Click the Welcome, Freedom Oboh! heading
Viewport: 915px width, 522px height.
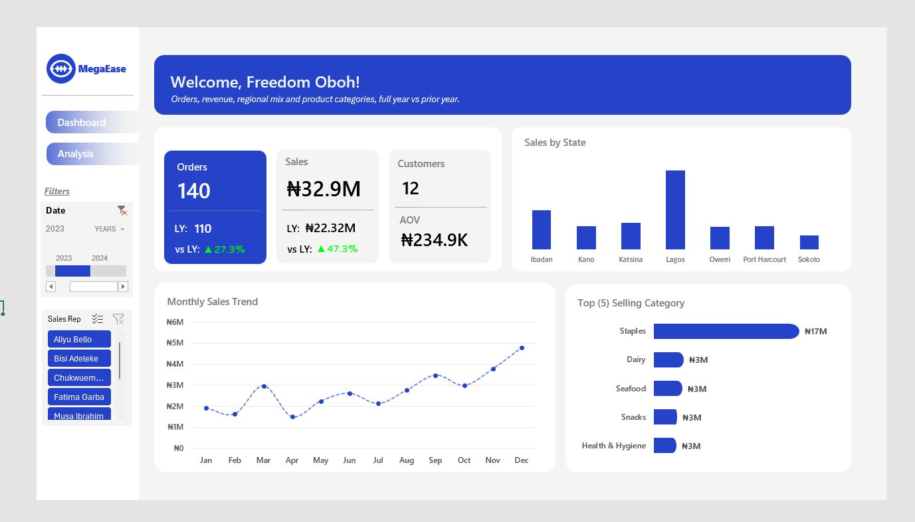(265, 82)
